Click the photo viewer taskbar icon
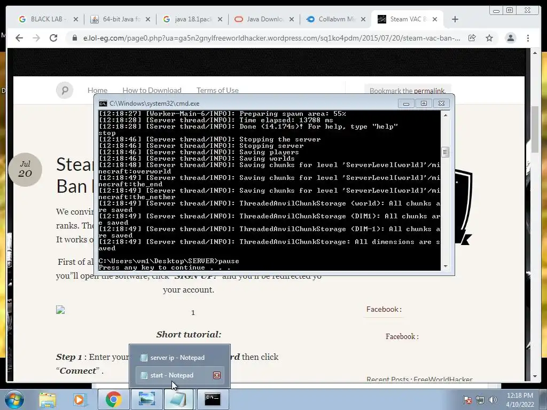 147,399
